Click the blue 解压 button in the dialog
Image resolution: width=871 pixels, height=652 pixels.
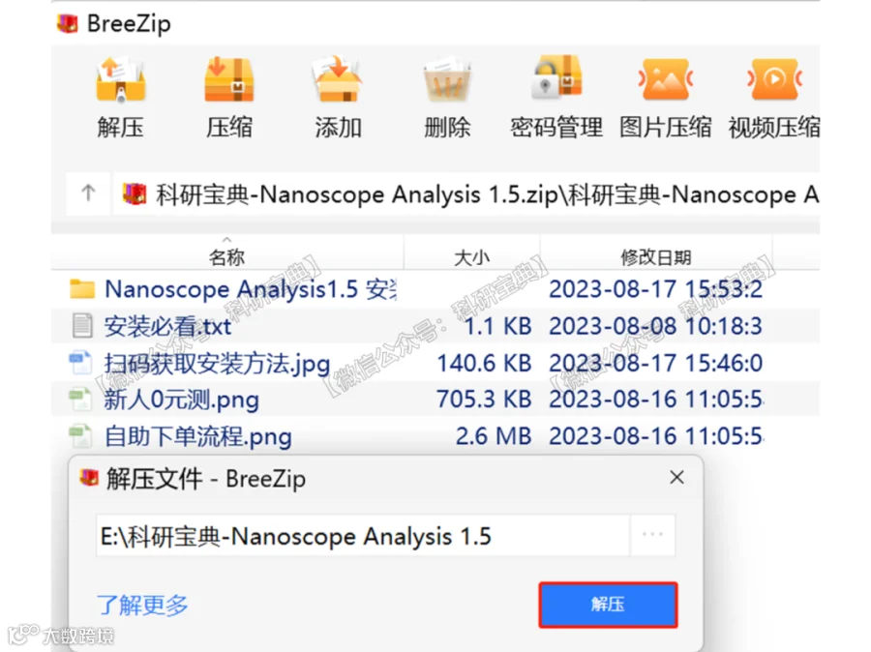[x=609, y=605]
